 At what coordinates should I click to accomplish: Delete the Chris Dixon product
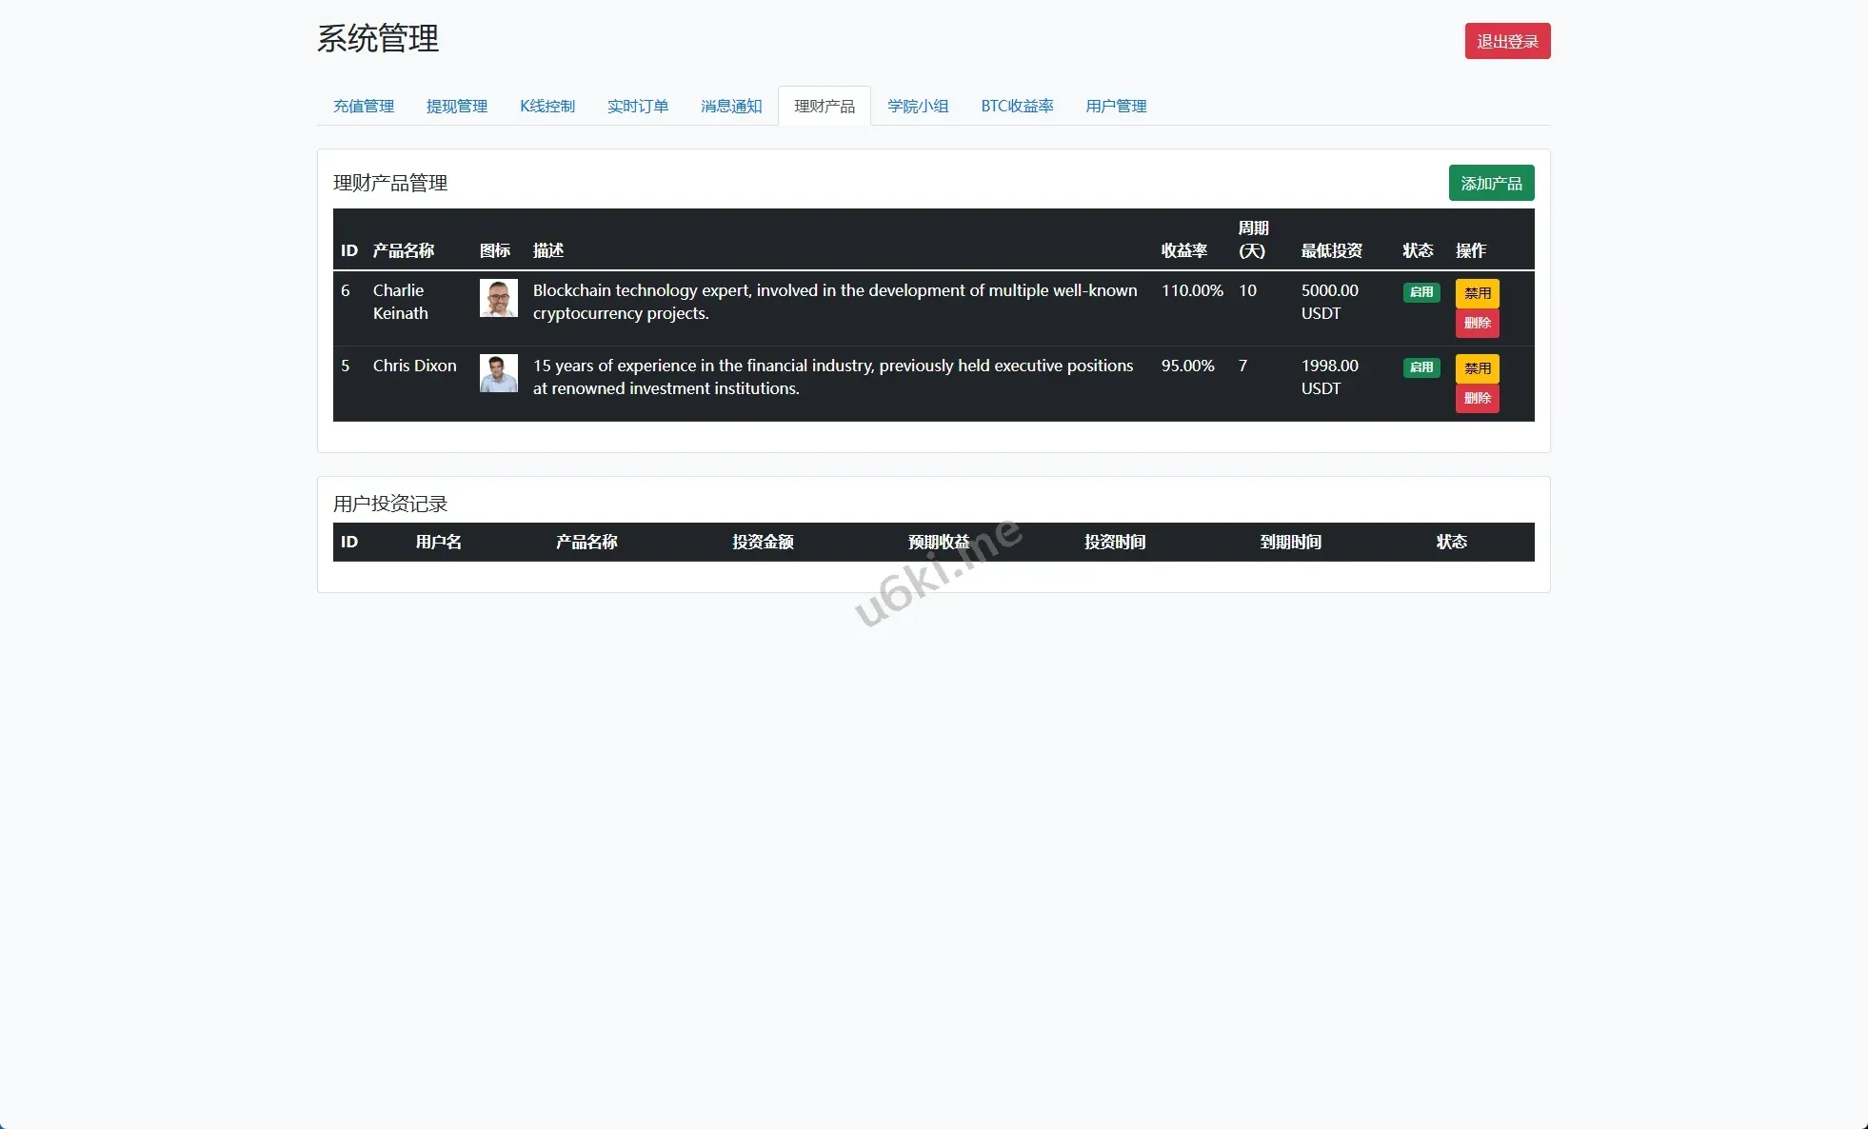1477,398
